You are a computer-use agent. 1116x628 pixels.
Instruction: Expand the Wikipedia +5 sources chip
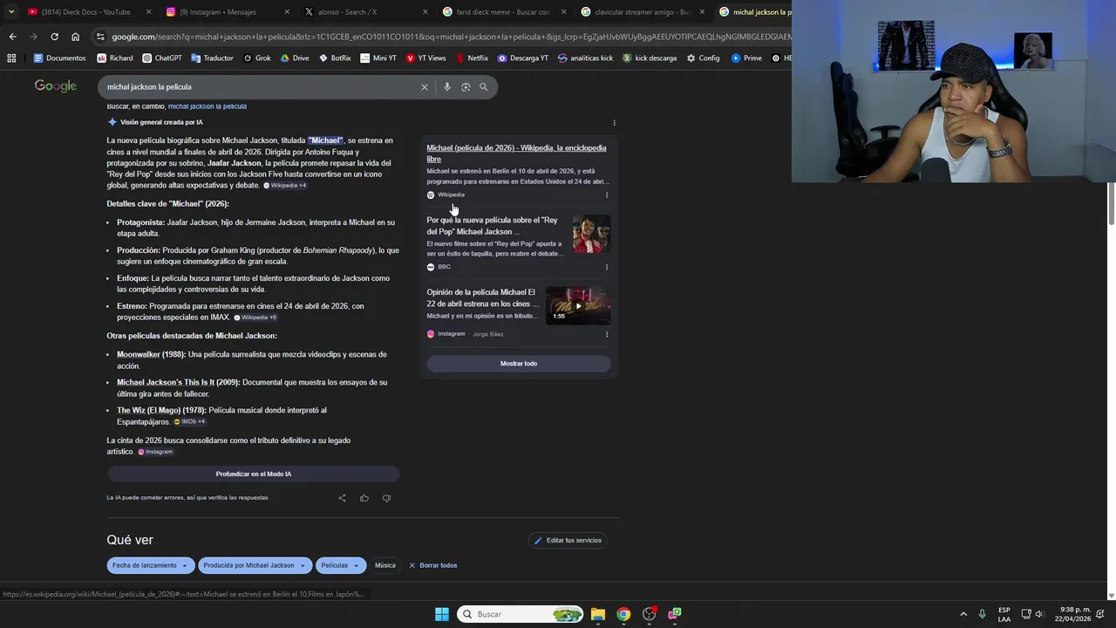255,317
